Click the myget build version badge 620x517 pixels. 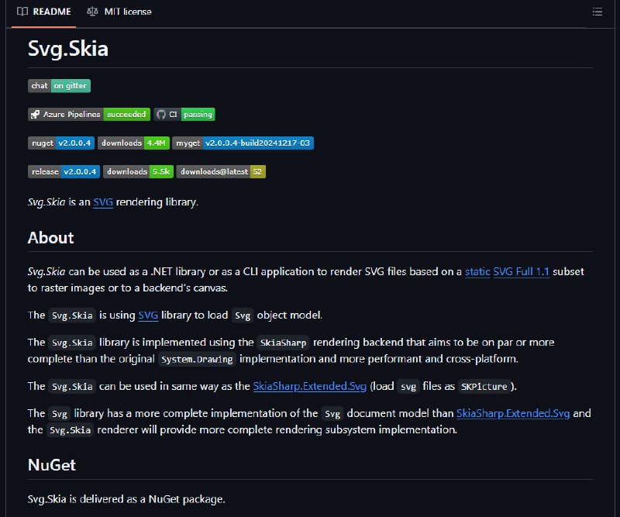243,143
